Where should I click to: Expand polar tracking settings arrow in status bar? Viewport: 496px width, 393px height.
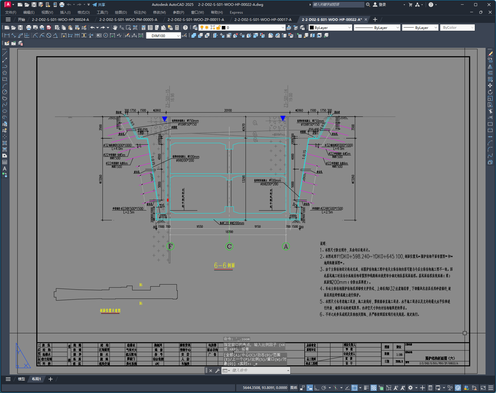point(330,388)
